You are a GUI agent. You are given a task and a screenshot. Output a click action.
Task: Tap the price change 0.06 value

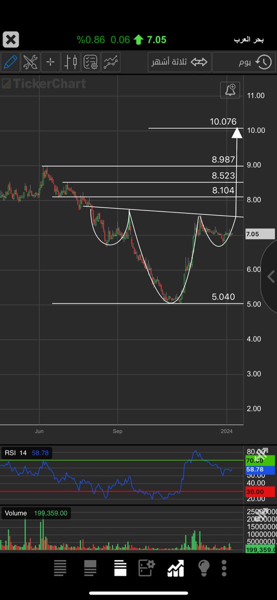tap(120, 39)
